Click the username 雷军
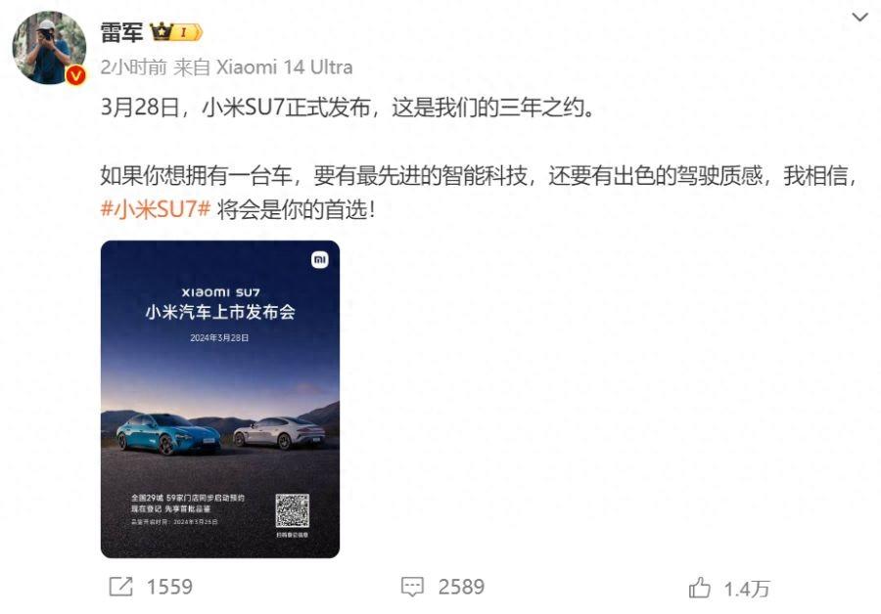Image resolution: width=881 pixels, height=614 pixels. point(121,32)
